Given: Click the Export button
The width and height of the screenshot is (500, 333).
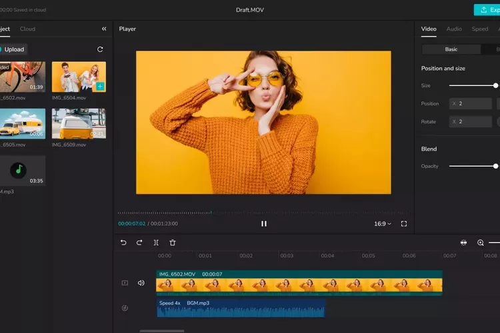Looking at the screenshot, I should [487, 10].
